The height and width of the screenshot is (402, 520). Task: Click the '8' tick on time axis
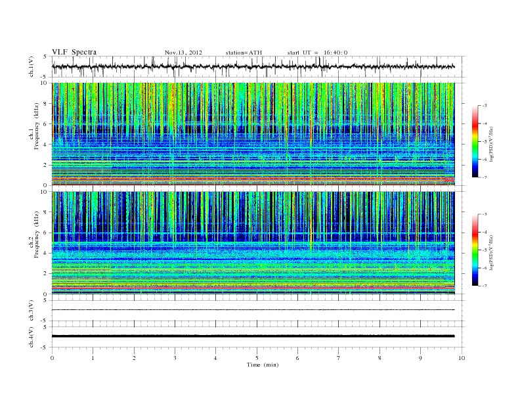tap(379, 358)
